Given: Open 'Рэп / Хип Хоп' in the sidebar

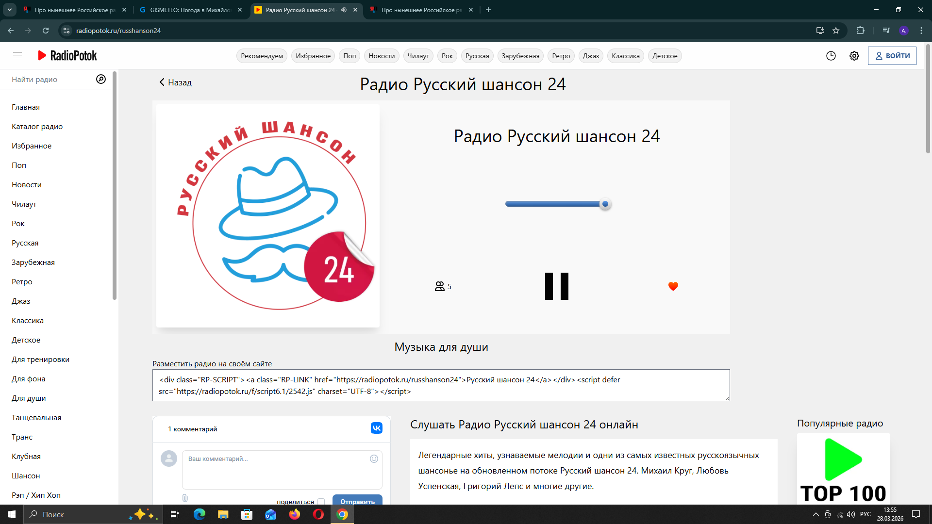Looking at the screenshot, I should (36, 495).
